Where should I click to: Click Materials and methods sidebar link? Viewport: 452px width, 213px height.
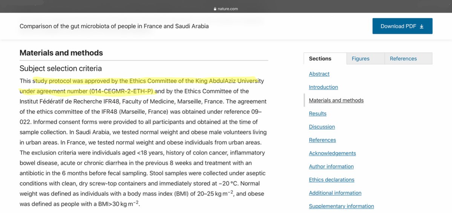[x=336, y=100]
